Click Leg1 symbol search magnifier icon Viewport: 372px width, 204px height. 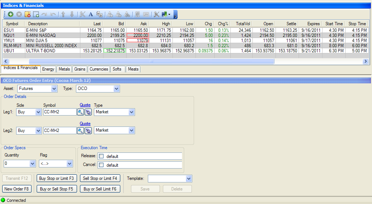[x=80, y=112]
